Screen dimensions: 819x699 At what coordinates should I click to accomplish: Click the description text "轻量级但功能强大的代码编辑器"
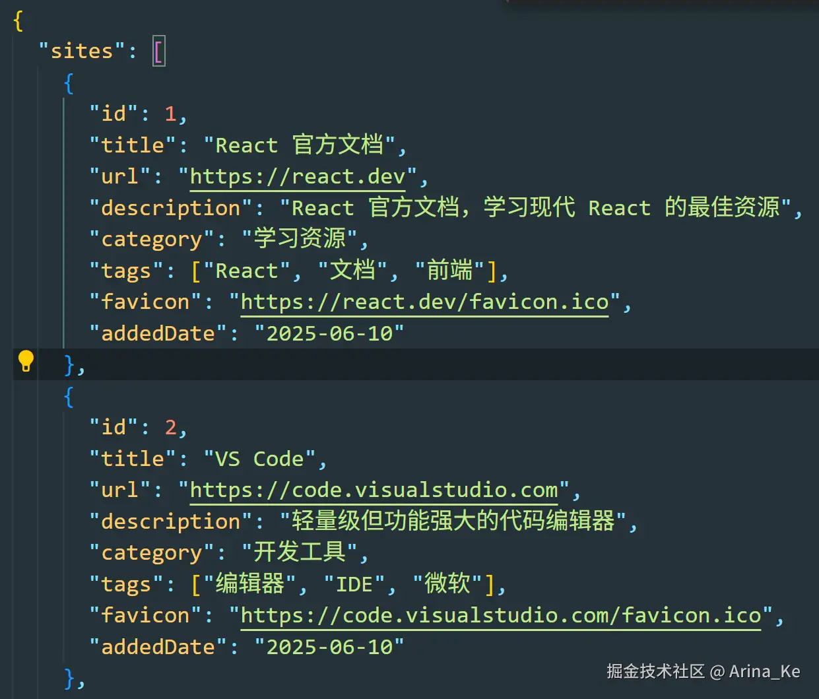tap(453, 521)
